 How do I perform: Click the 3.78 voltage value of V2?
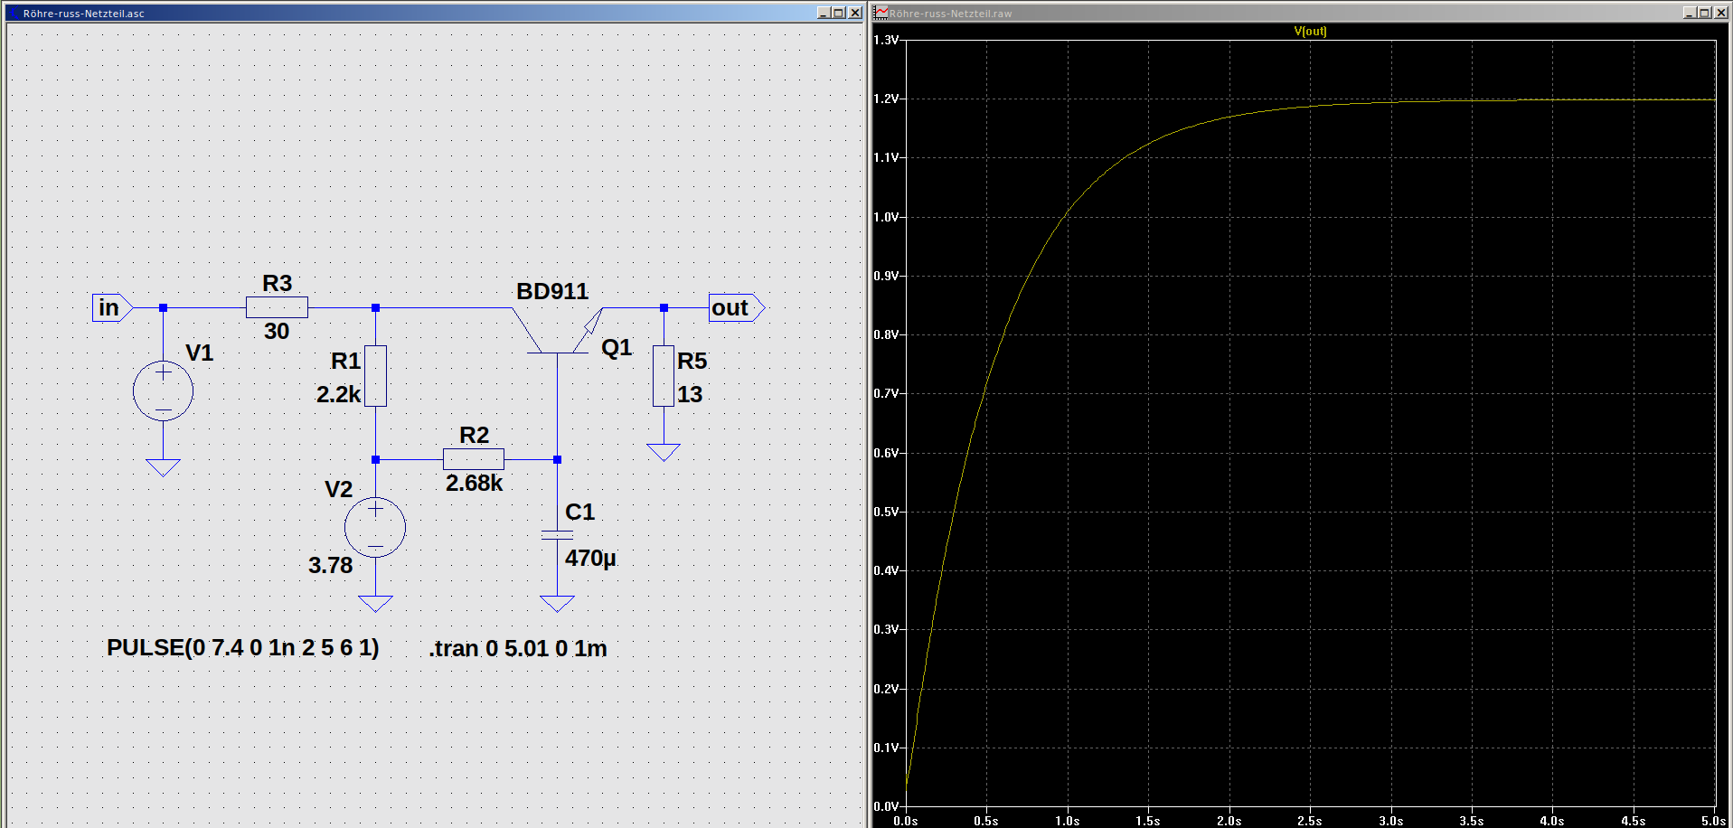(x=330, y=566)
